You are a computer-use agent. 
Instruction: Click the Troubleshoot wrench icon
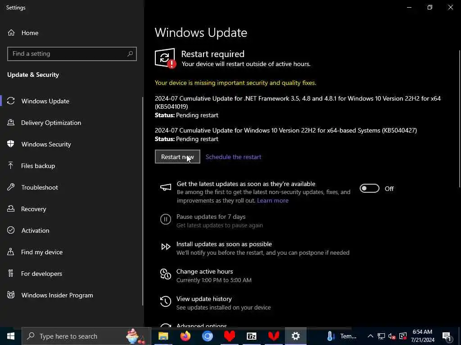coord(11,187)
